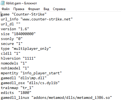Open the Справка menu
This screenshot has height=107, width=121.
59,9
